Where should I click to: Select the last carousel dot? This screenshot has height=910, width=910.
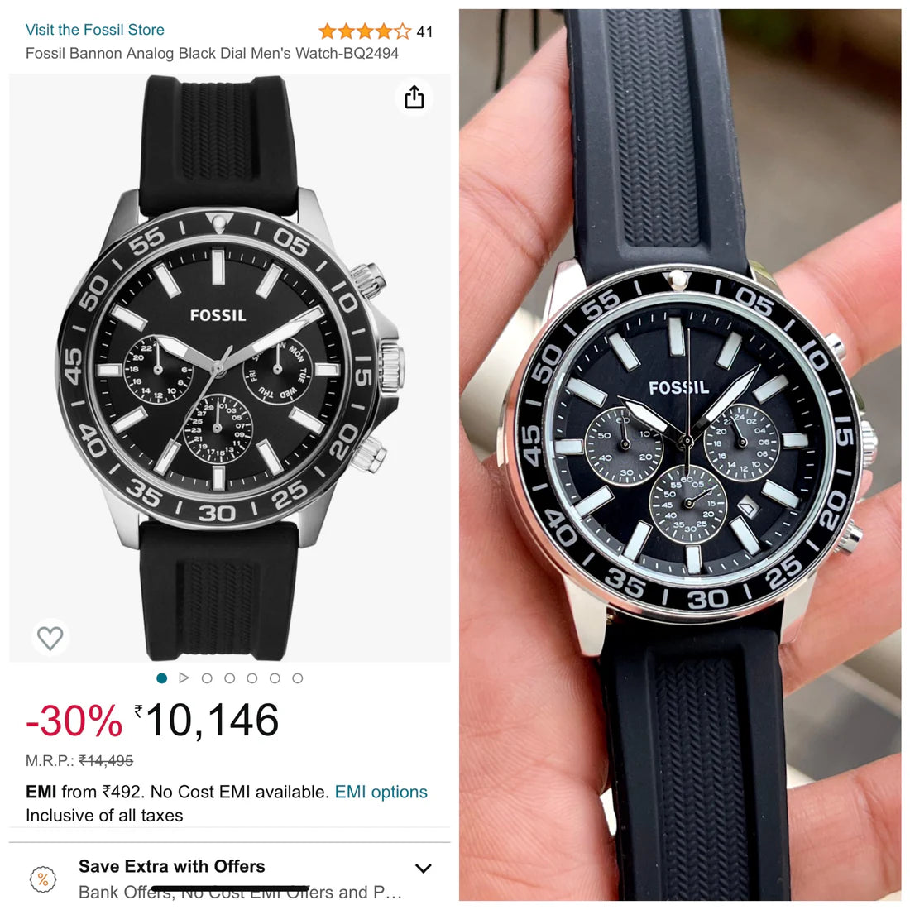(297, 678)
